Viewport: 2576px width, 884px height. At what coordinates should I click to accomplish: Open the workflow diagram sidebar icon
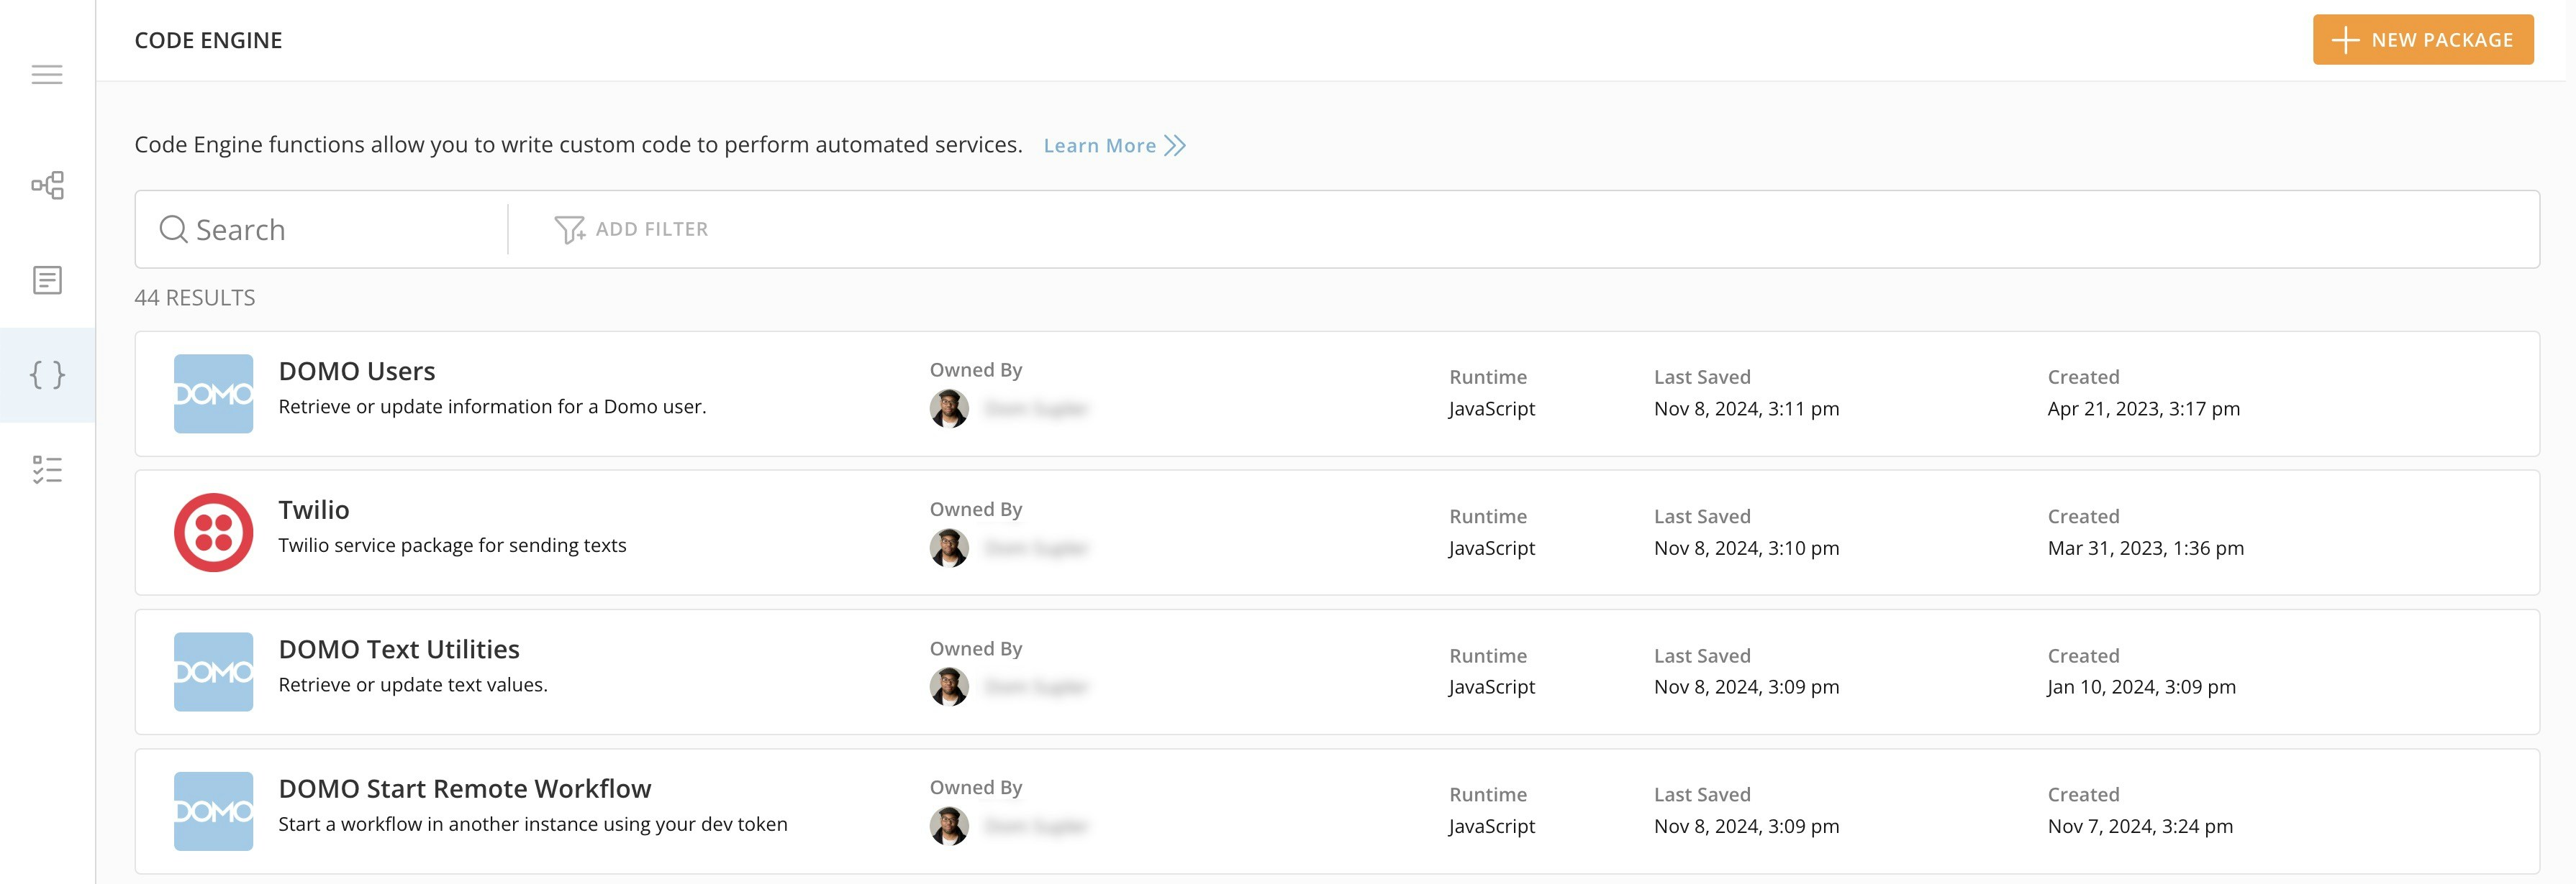tap(47, 185)
